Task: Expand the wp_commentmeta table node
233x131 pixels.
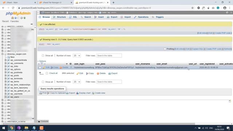Action: [6, 60]
